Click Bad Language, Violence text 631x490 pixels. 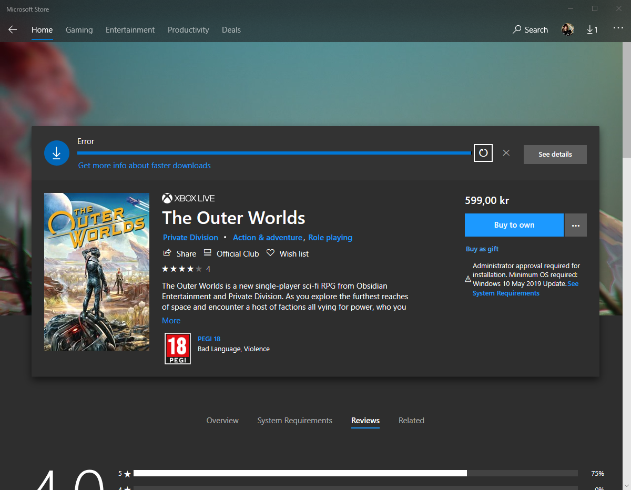pyautogui.click(x=233, y=349)
